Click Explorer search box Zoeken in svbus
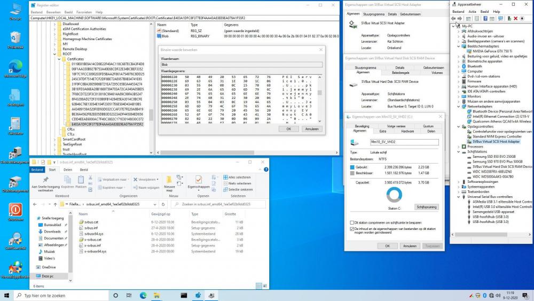 [218, 204]
